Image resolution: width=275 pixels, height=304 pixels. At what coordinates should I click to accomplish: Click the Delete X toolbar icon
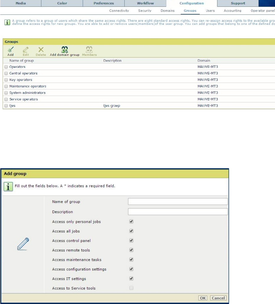tap(41, 50)
